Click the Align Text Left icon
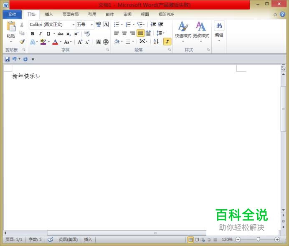Viewport: 289px width, 246px height. click(117, 33)
